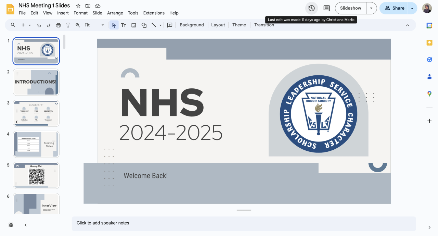The height and width of the screenshot is (236, 438).
Task: Add a new slide with plus icon
Action: (23, 25)
